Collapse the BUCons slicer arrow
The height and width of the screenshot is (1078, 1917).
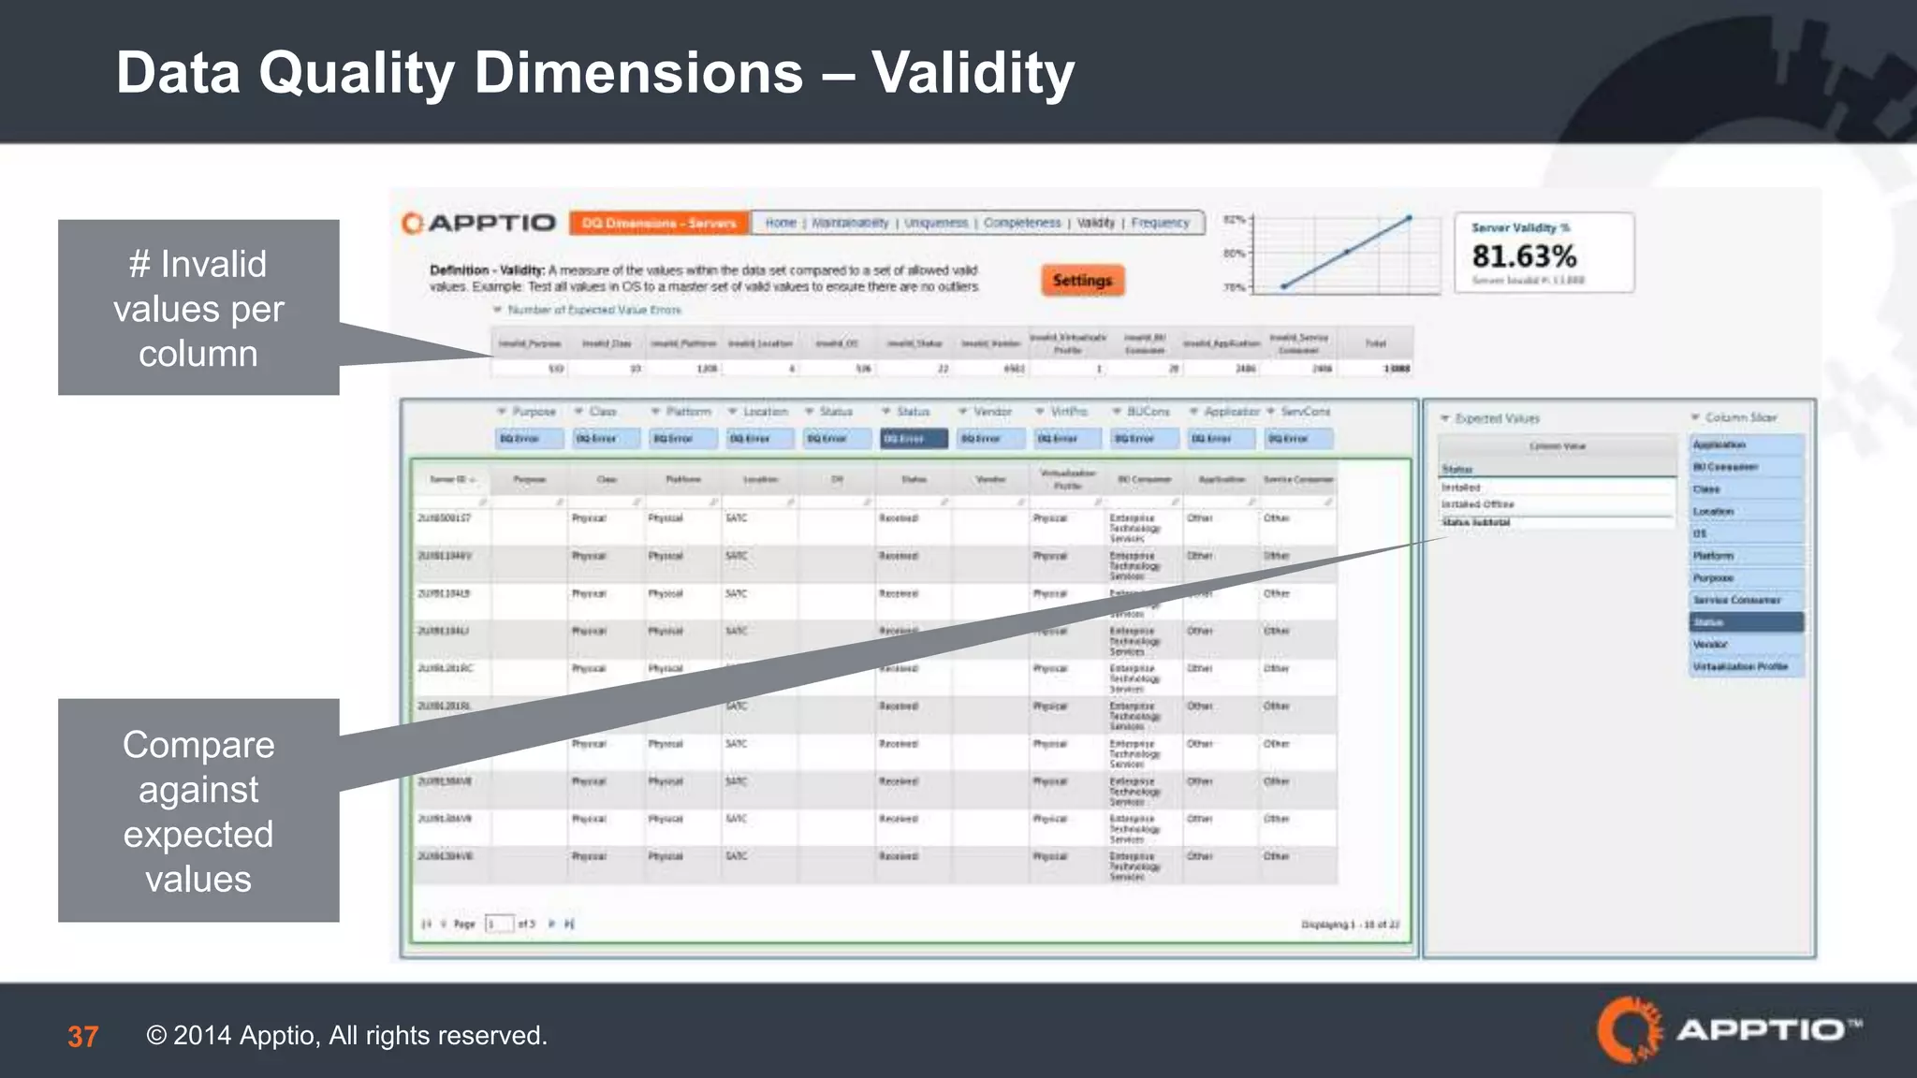[x=1117, y=412]
